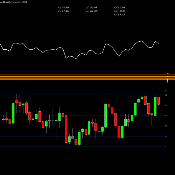Click the 52 price axis label
Screen dimensions: 175x175
[166, 95]
